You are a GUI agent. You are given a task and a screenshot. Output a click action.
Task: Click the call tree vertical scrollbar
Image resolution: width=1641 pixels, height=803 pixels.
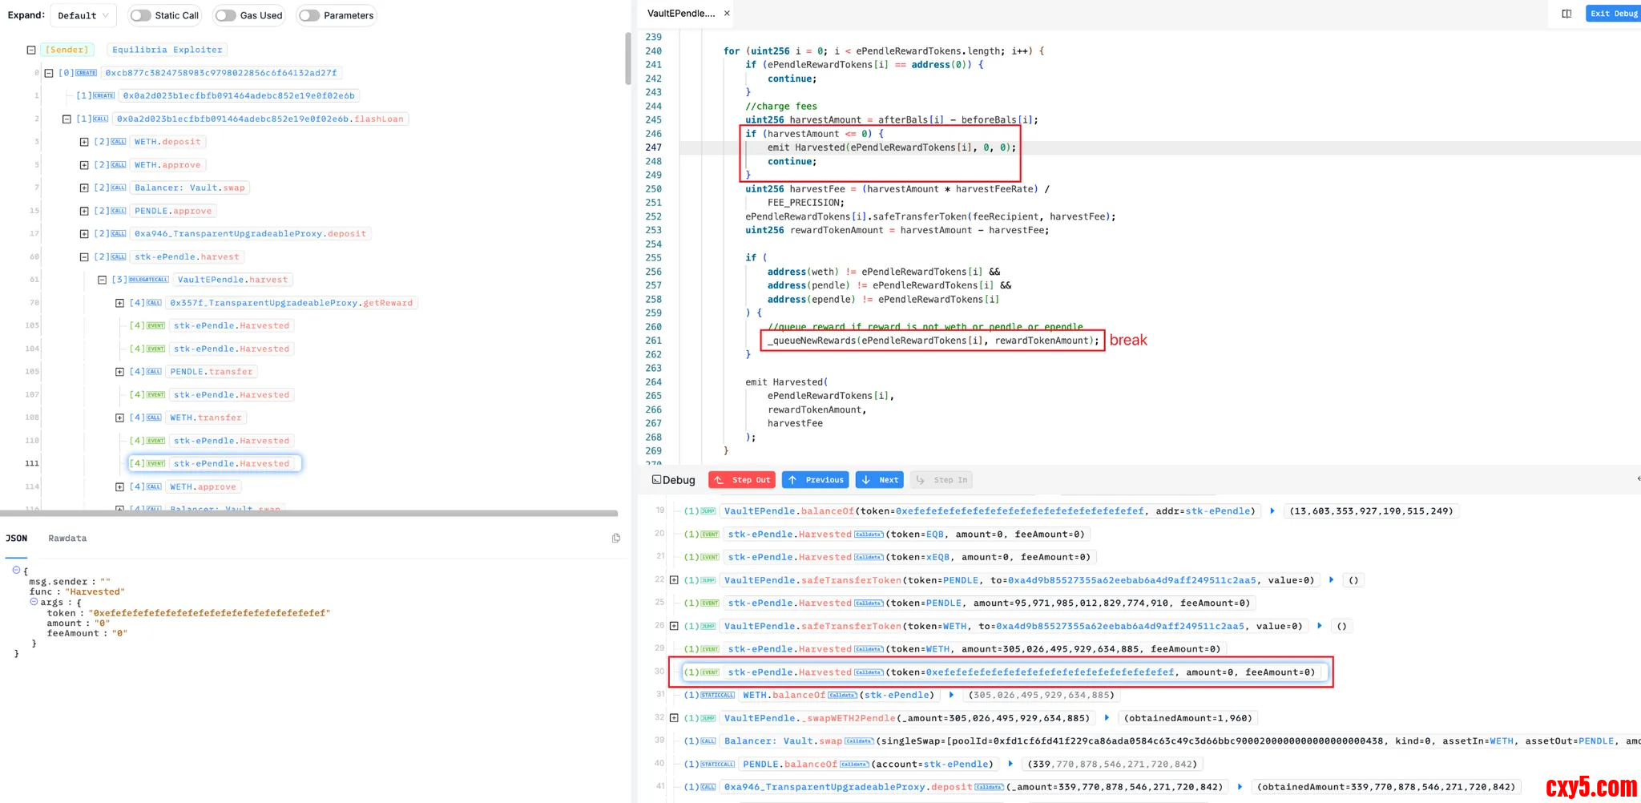(x=627, y=60)
